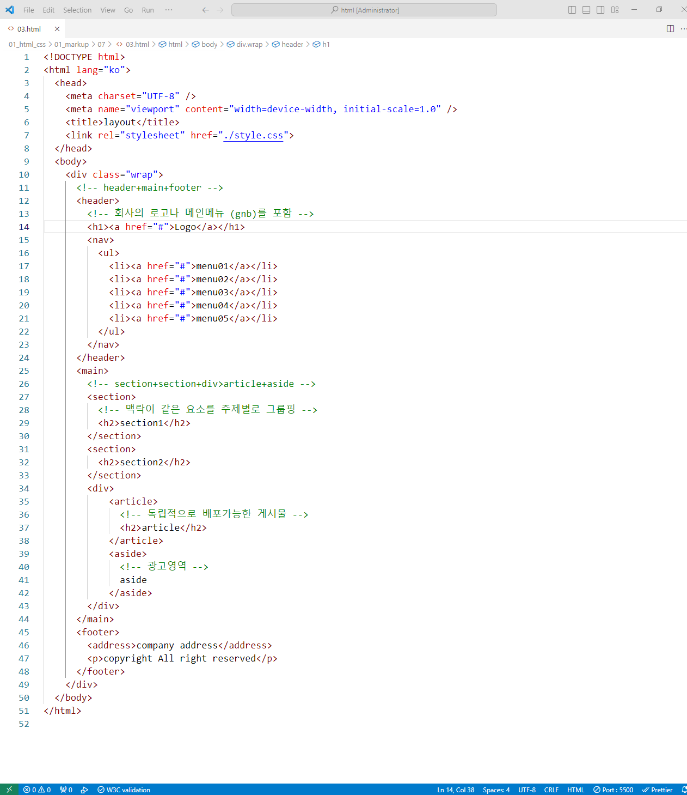687x795 pixels.
Task: Click the Prettier formatter status item
Action: (657, 790)
